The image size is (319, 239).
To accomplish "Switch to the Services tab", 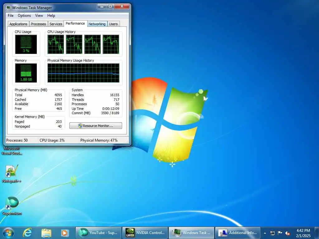I will click(56, 24).
